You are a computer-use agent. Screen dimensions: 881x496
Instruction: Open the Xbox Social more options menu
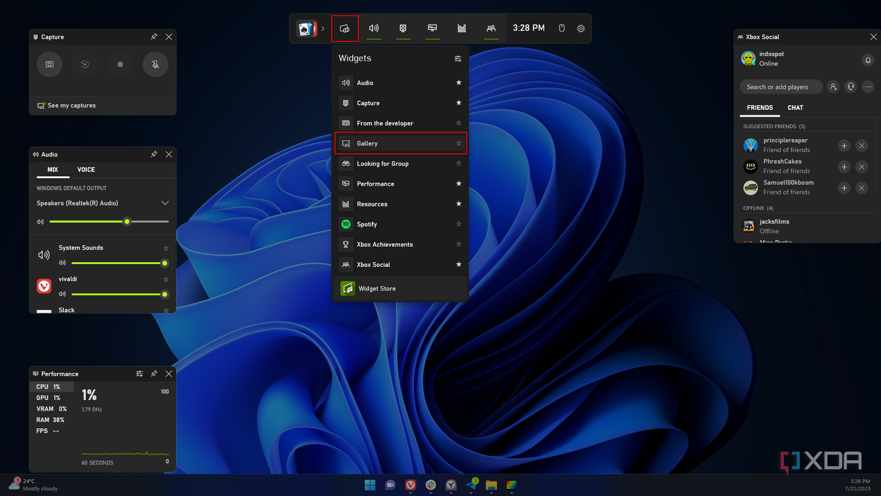click(x=868, y=87)
